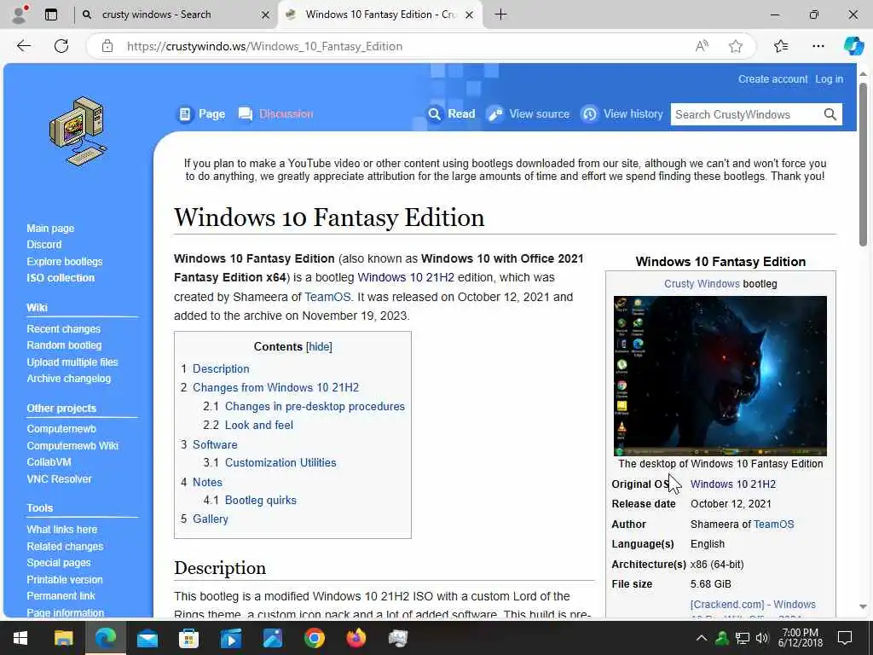This screenshot has width=873, height=655.
Task: Open browser Settings and more menu
Action: pos(818,46)
